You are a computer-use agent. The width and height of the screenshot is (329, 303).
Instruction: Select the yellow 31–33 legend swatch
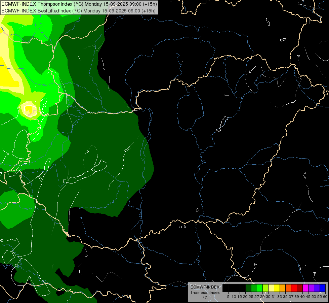277,288
